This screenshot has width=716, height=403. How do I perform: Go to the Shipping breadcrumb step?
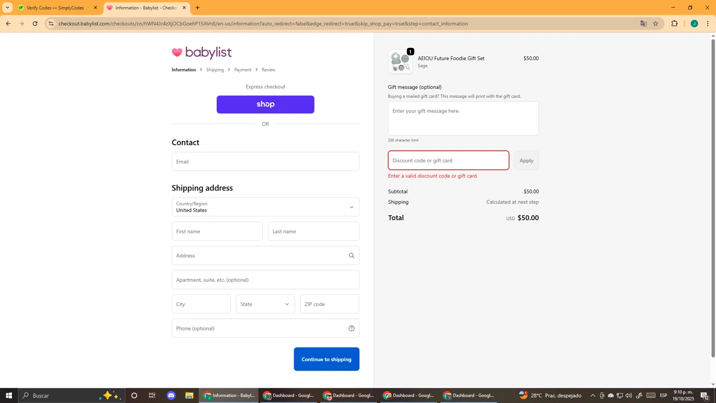215,70
